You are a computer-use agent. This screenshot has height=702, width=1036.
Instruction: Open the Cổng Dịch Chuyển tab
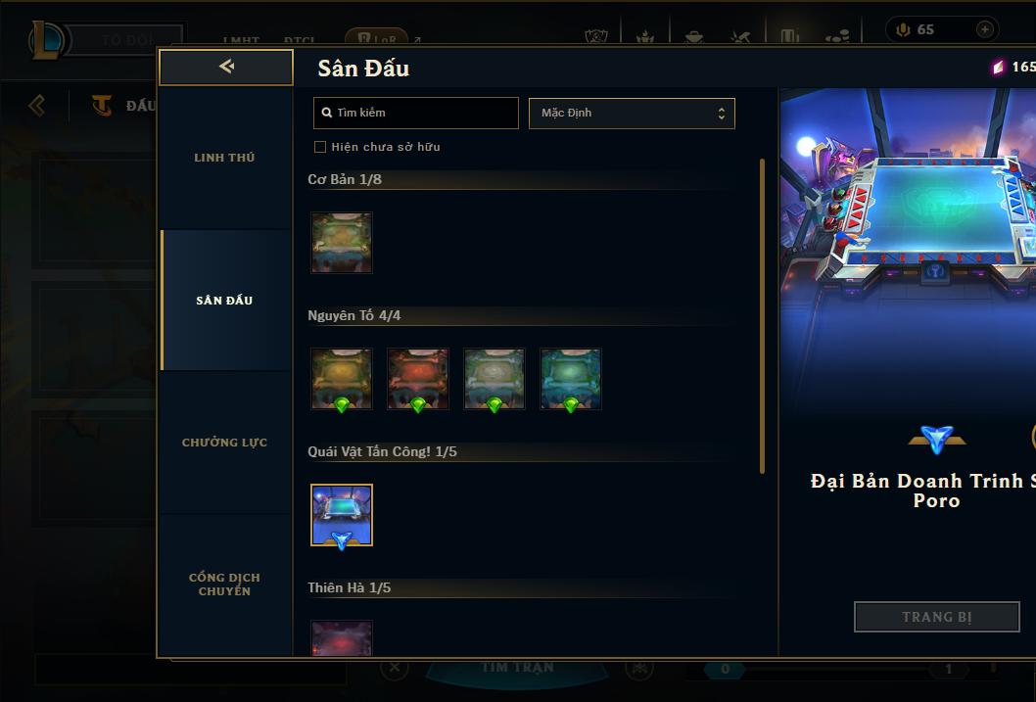click(224, 584)
